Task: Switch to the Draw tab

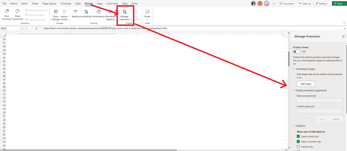Action: tap(135, 4)
